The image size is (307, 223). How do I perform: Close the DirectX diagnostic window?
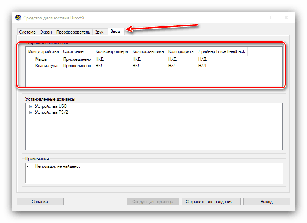[286, 18]
